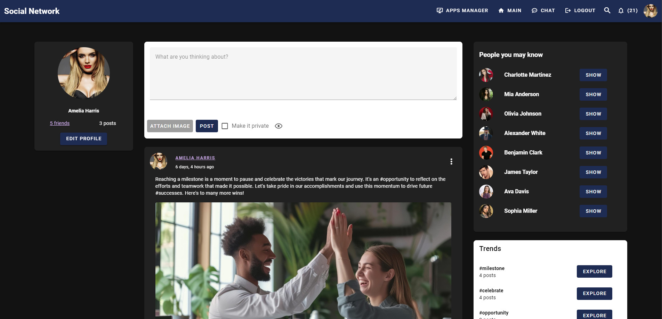Check notifications via the bell icon
Screen dimensions: 662x319
point(621,10)
